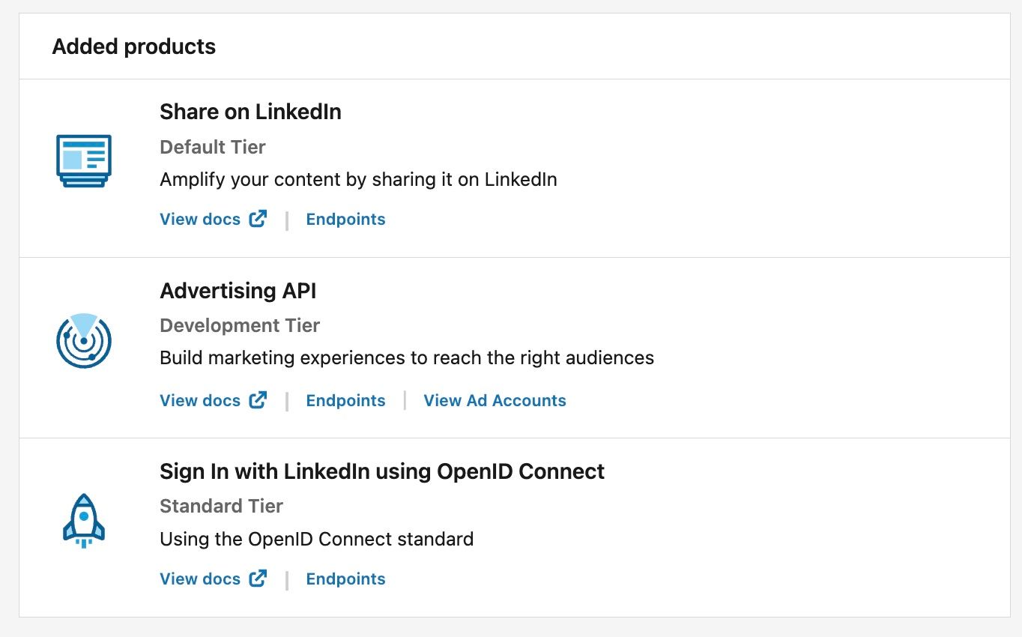
Task: Click the Added products section header
Action: pyautogui.click(x=134, y=46)
